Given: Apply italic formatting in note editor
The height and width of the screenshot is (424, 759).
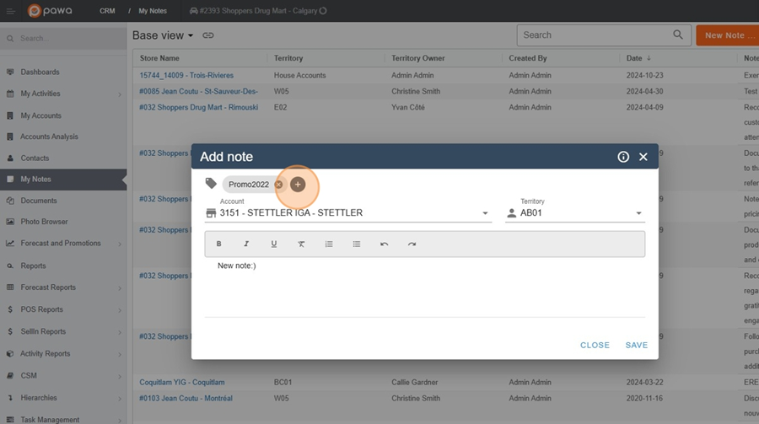Looking at the screenshot, I should click(246, 244).
